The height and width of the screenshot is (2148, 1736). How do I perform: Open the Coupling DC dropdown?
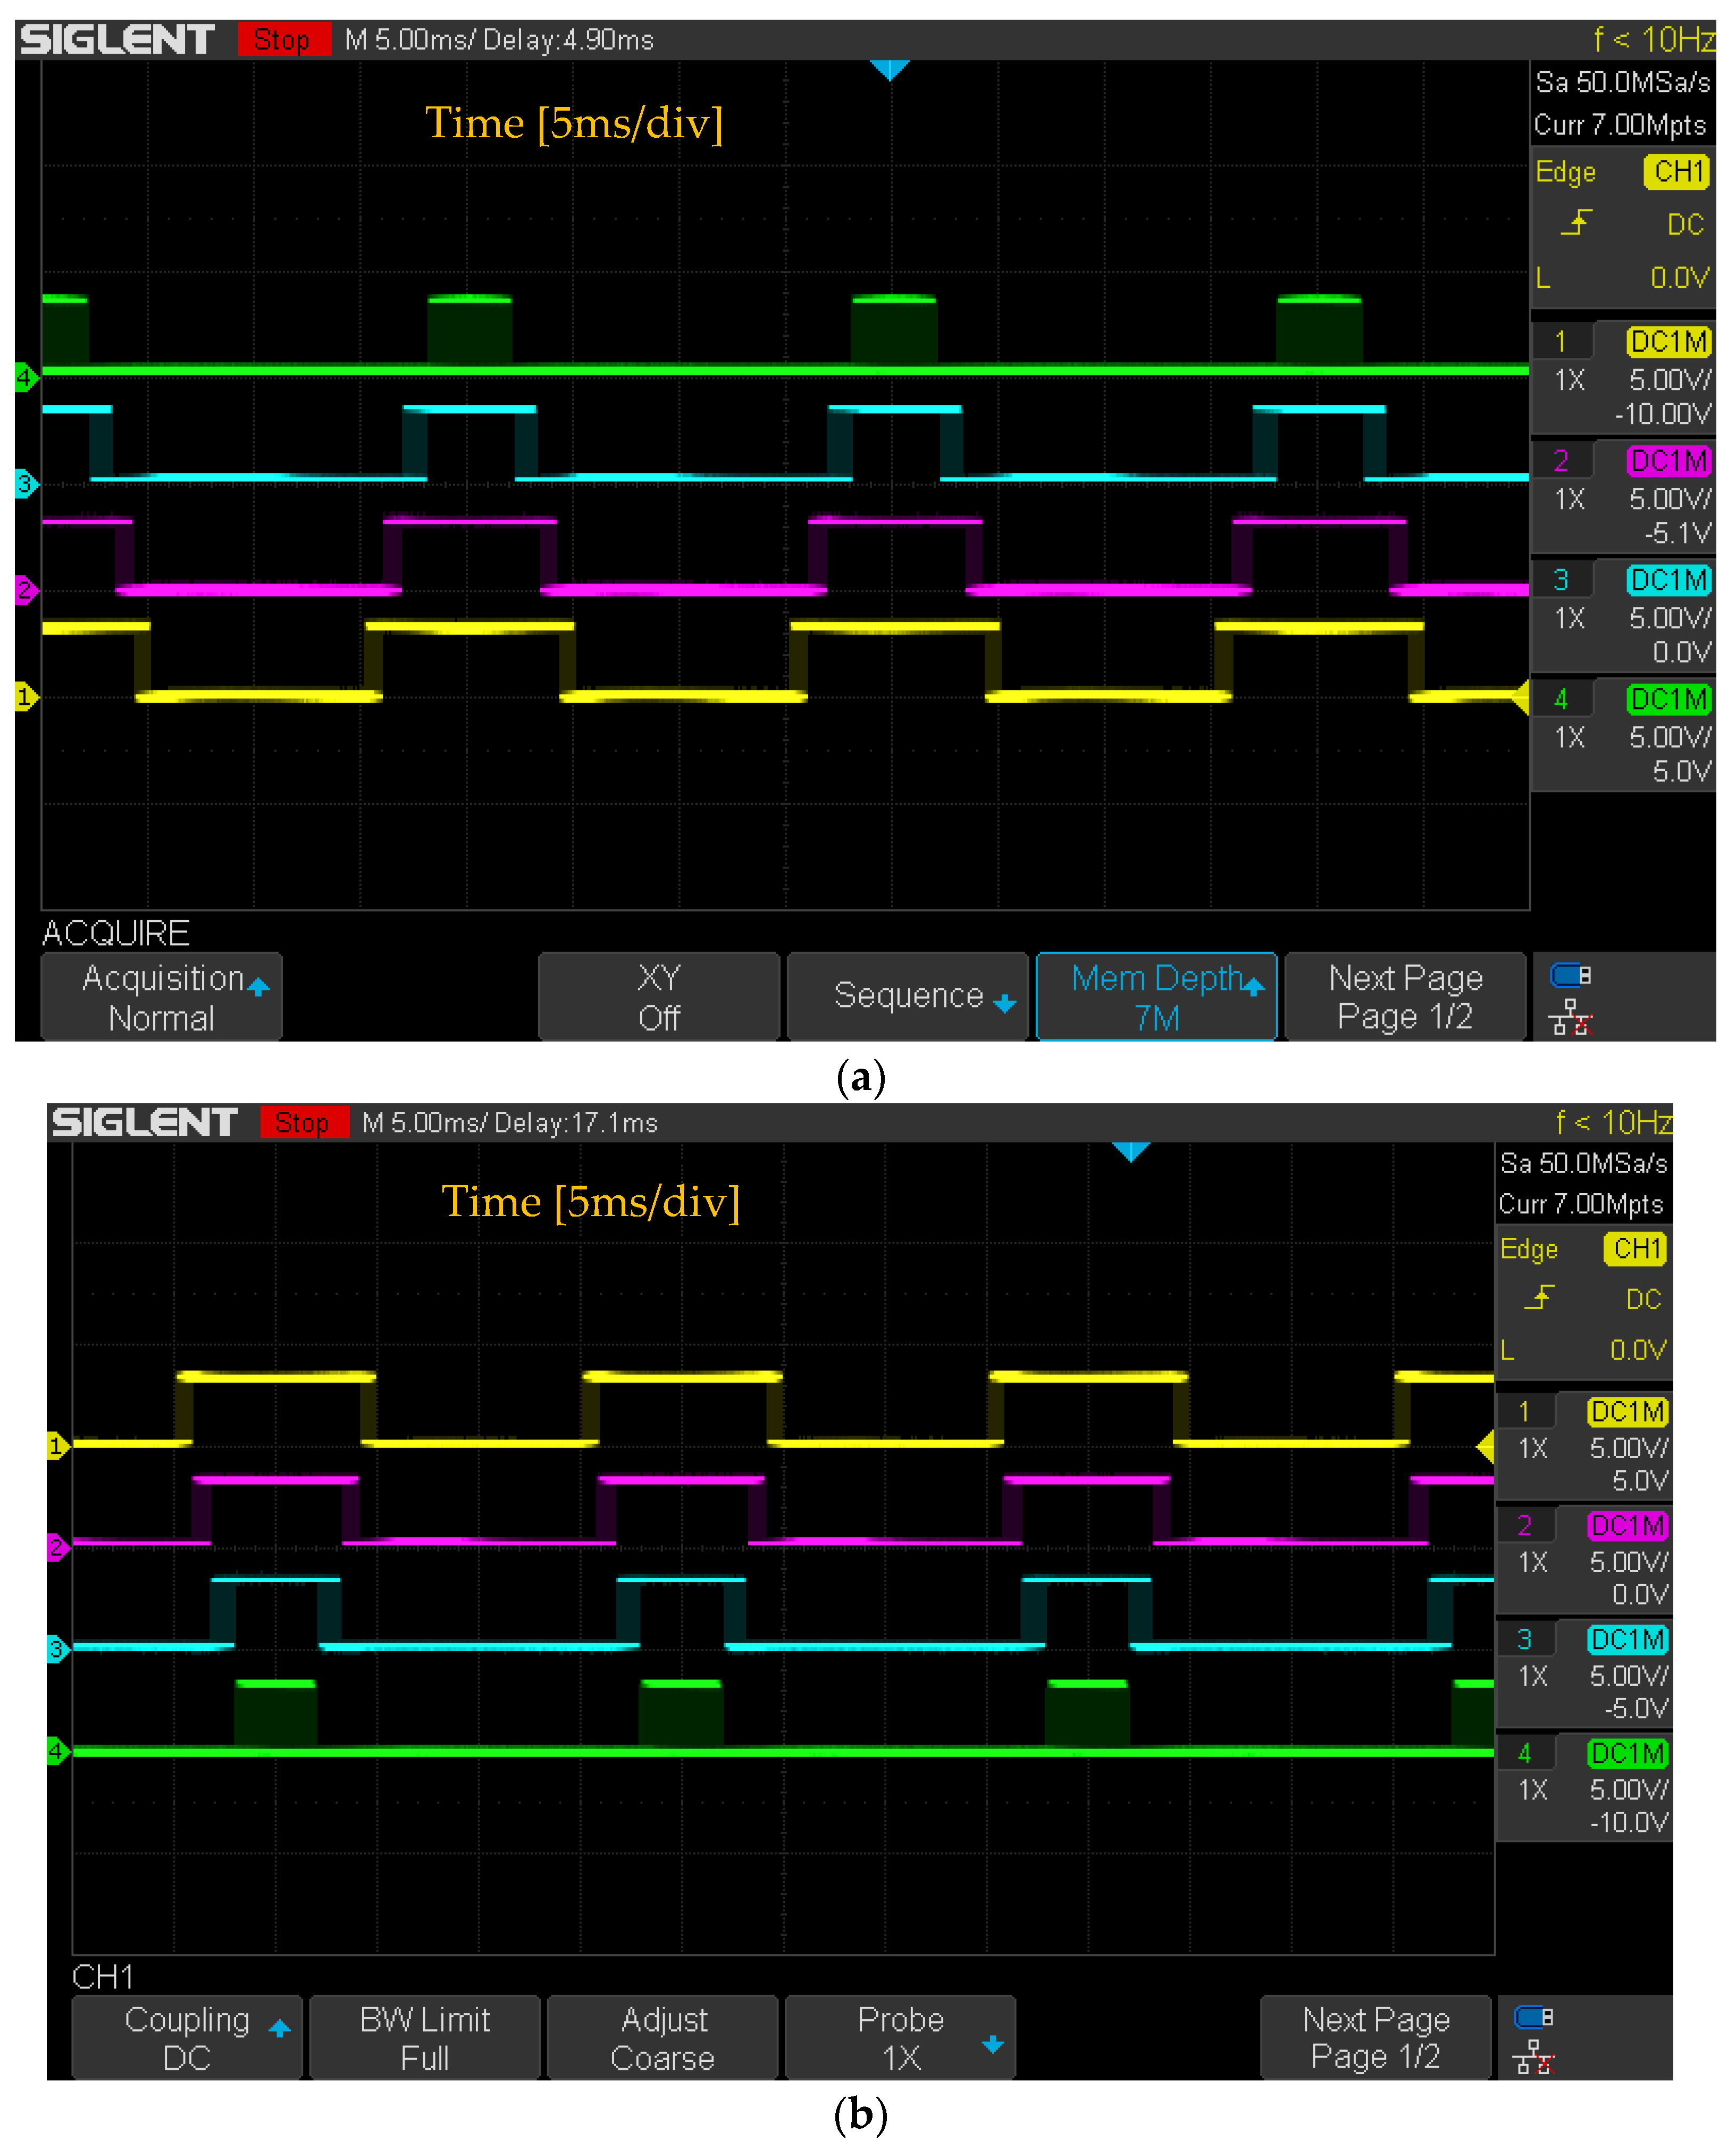187,2038
